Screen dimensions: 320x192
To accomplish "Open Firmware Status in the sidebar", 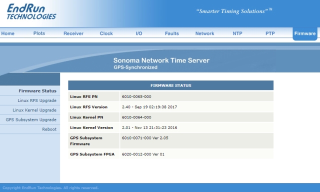I will tap(37, 91).
